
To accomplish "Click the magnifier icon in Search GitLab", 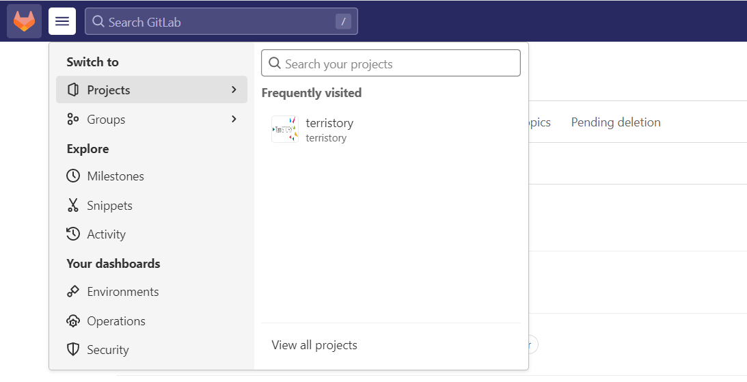I will (98, 21).
